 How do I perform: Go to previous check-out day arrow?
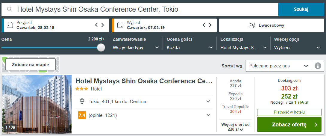[204, 25]
